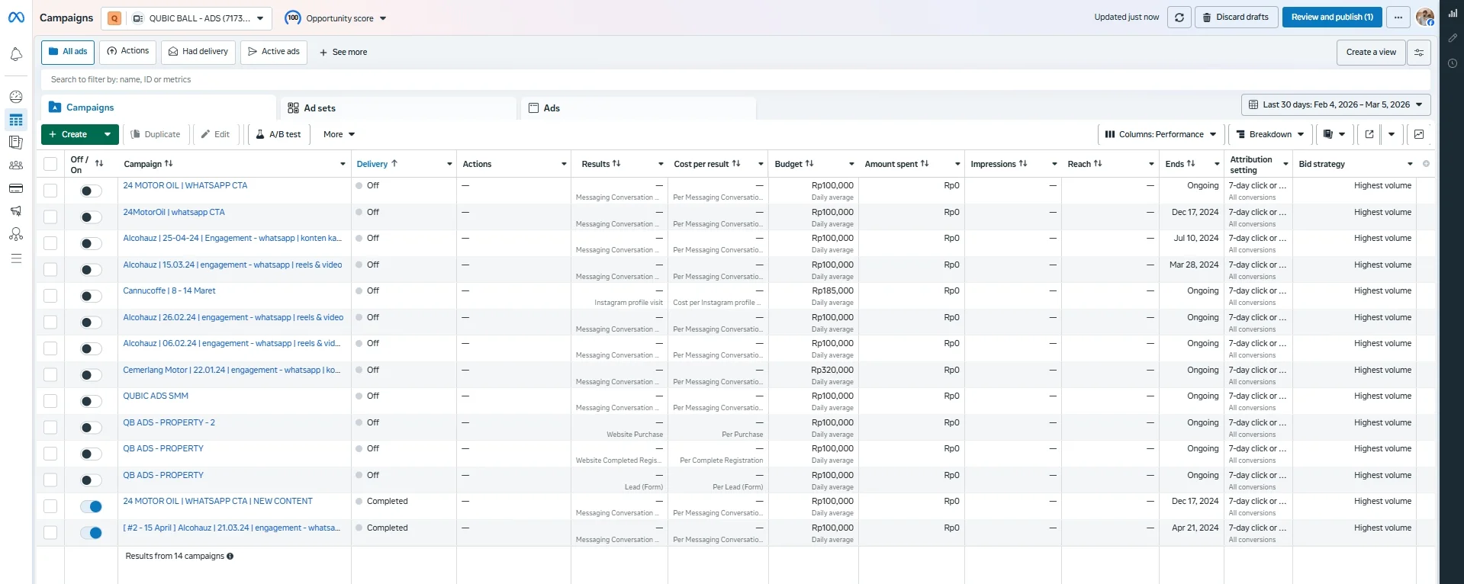
Task: Open the Audiences people icon in sidebar
Action: (16, 165)
